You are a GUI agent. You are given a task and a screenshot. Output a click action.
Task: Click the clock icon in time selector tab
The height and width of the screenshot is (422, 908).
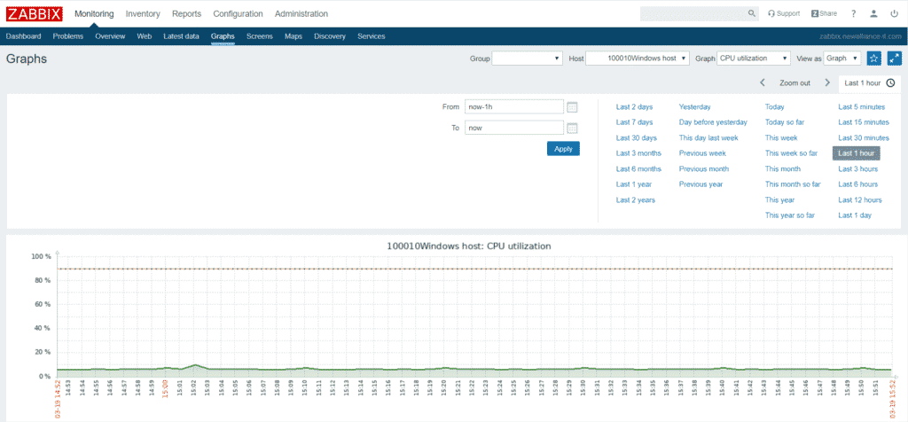pyautogui.click(x=890, y=82)
